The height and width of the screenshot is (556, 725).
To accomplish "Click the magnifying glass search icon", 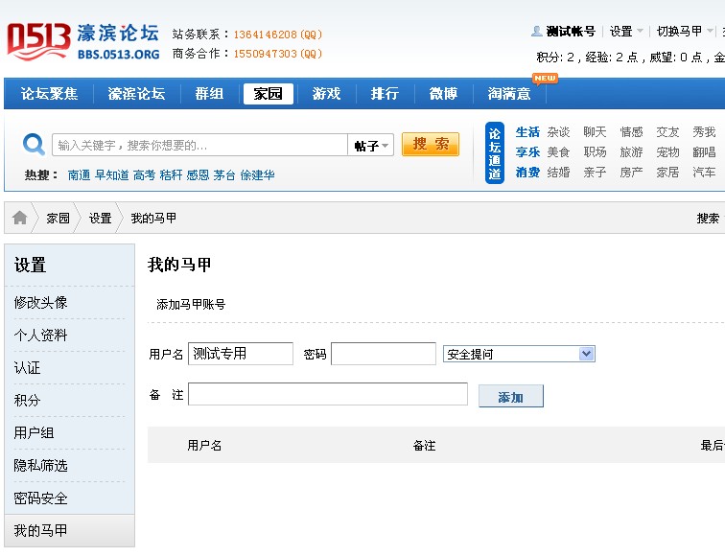I will coord(34,145).
